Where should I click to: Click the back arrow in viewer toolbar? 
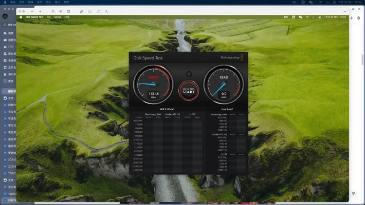click(x=32, y=11)
